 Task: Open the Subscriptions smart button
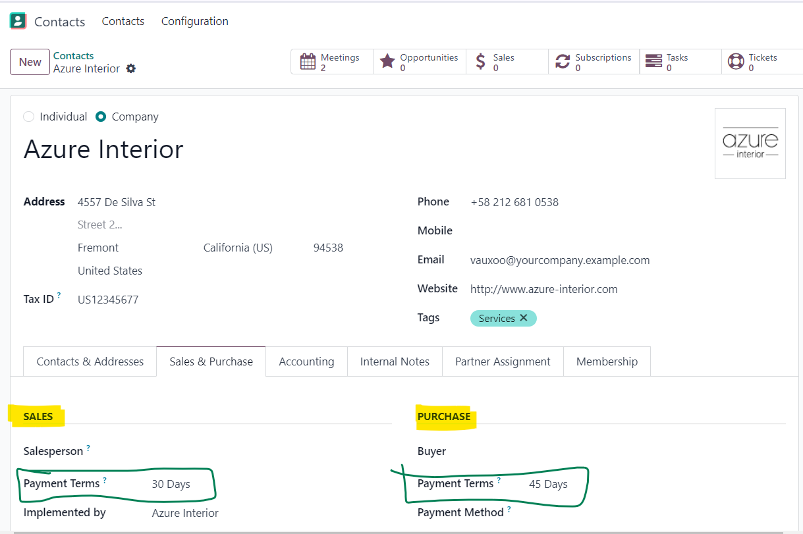pyautogui.click(x=594, y=62)
